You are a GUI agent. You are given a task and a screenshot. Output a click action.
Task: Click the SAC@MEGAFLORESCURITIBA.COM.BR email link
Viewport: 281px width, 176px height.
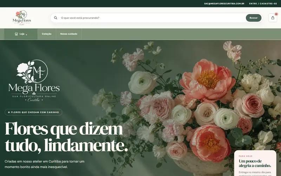(224, 4)
